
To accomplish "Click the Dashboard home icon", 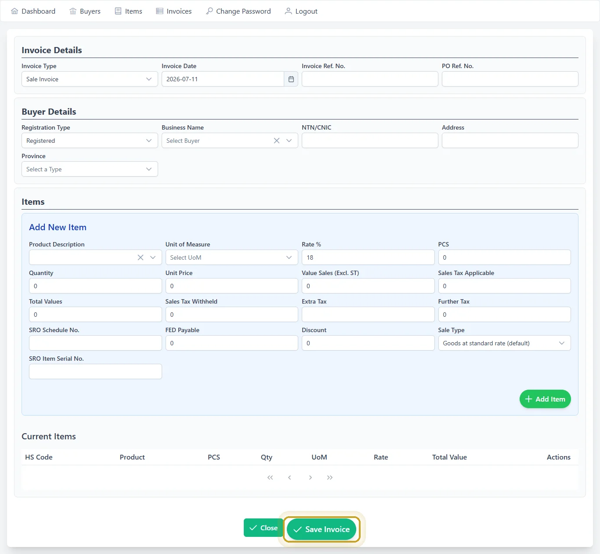I will click(x=14, y=11).
